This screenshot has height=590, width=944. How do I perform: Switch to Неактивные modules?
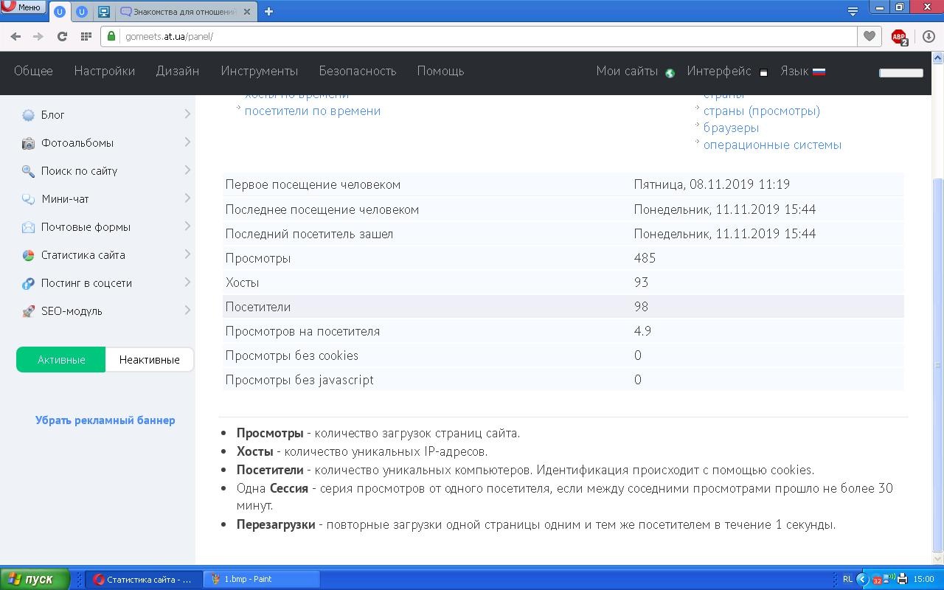pos(150,360)
